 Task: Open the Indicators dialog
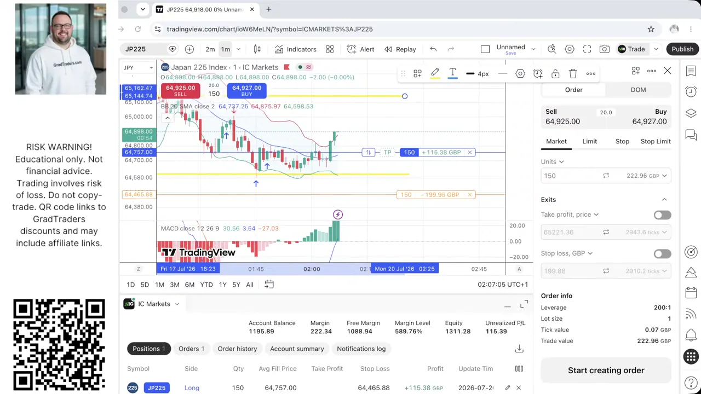click(295, 49)
